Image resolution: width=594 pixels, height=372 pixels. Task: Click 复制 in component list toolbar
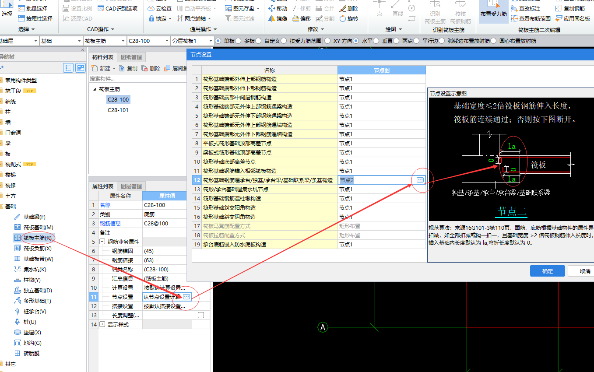[127, 68]
